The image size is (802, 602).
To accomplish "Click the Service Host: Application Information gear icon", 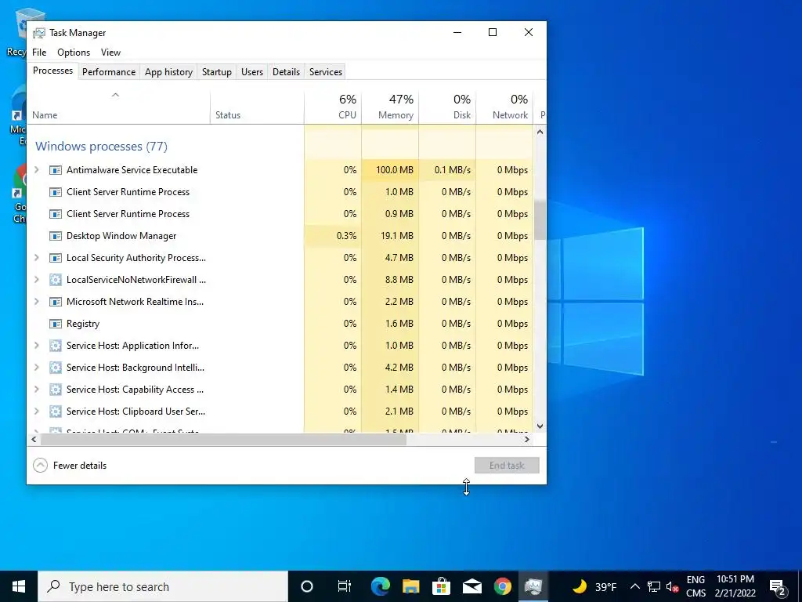I will (x=56, y=346).
